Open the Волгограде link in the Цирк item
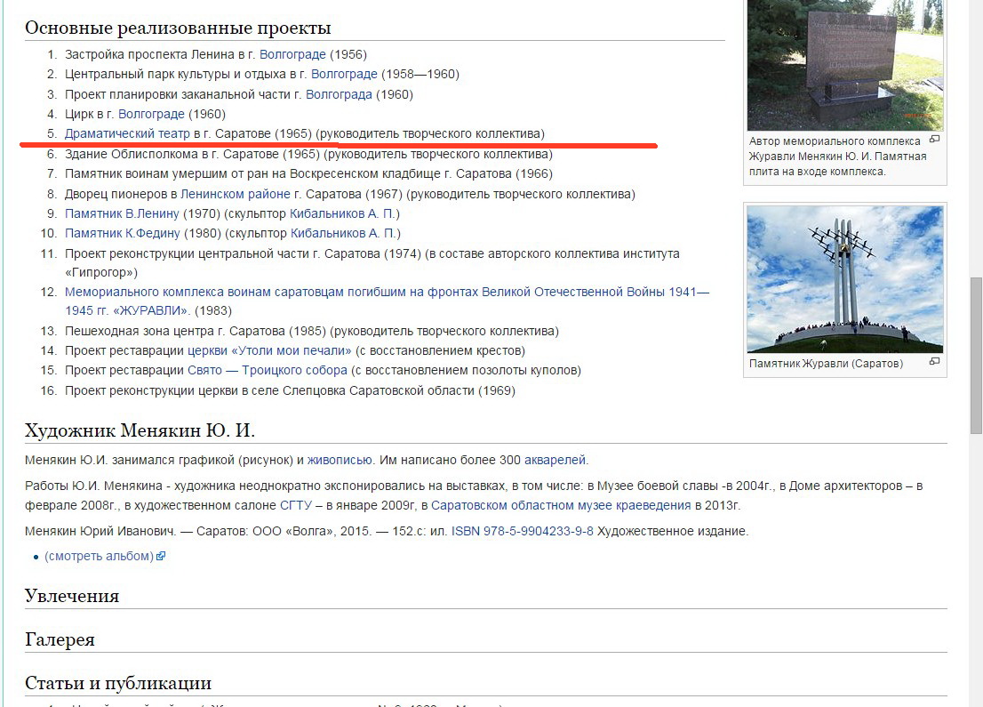 coord(151,114)
